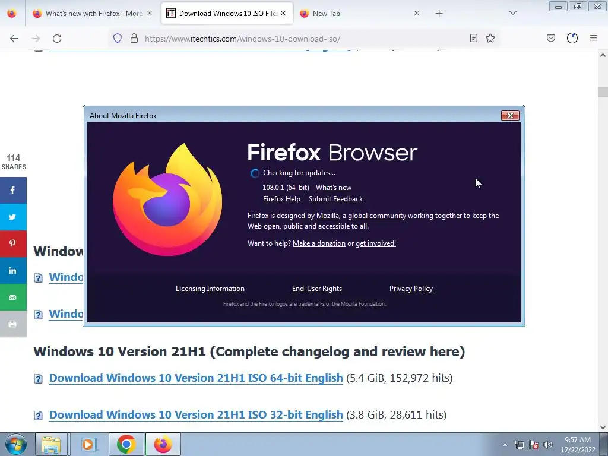The image size is (608, 456).
Task: Go back to the previous page
Action: [x=14, y=39]
